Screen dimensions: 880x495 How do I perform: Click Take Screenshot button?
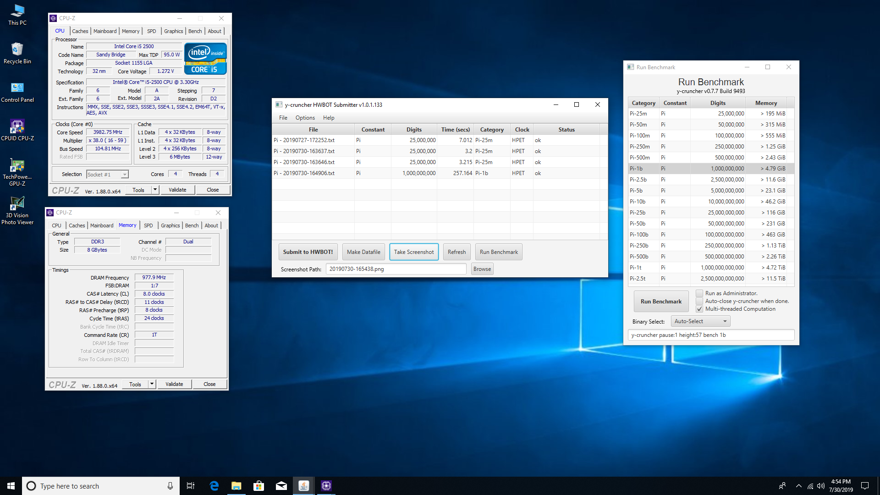coord(414,252)
